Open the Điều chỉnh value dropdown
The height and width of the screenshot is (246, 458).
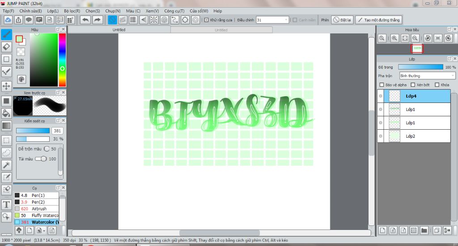pyautogui.click(x=286, y=20)
